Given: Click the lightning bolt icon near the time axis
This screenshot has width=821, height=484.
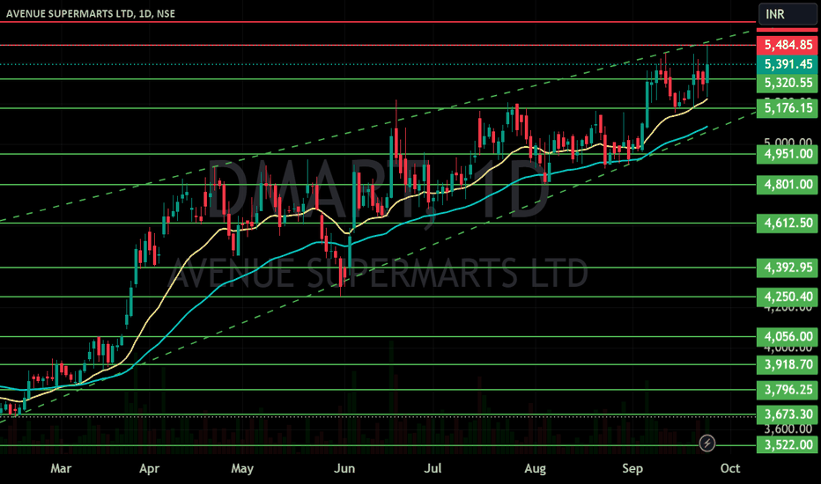Looking at the screenshot, I should pyautogui.click(x=706, y=444).
